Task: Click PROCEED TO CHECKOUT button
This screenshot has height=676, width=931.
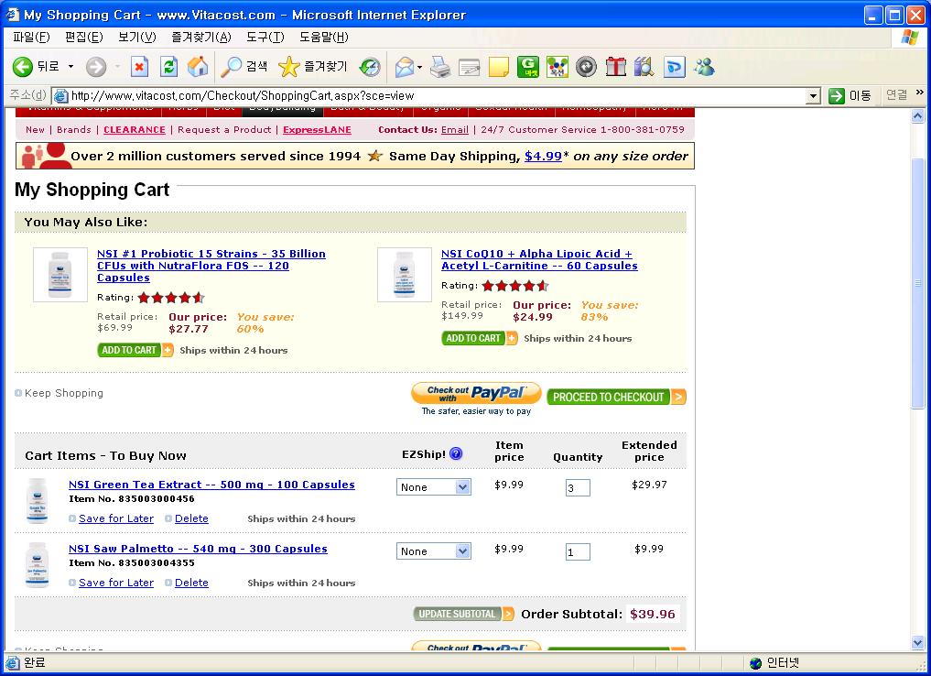Action: [x=616, y=397]
